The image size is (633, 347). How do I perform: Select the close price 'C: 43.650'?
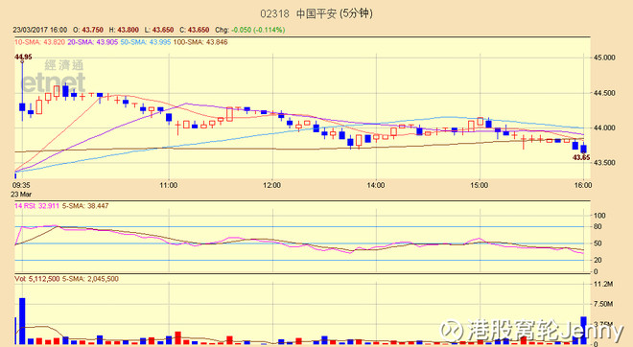195,30
